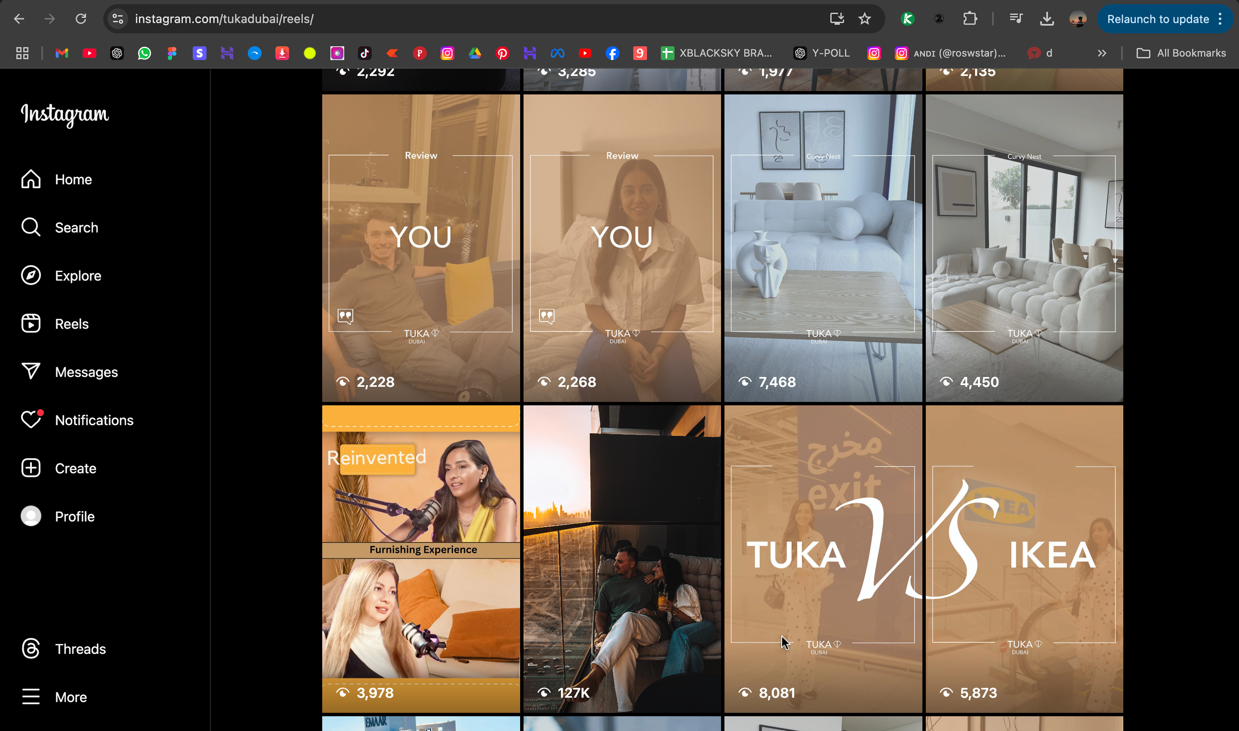Open the extension showing number 2
The height and width of the screenshot is (731, 1239).
939,19
